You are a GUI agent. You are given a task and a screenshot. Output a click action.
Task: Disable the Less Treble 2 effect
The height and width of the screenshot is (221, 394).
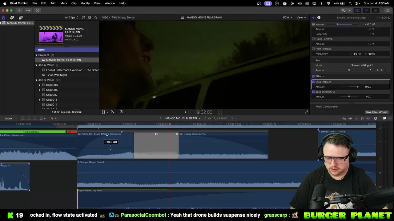(313, 82)
